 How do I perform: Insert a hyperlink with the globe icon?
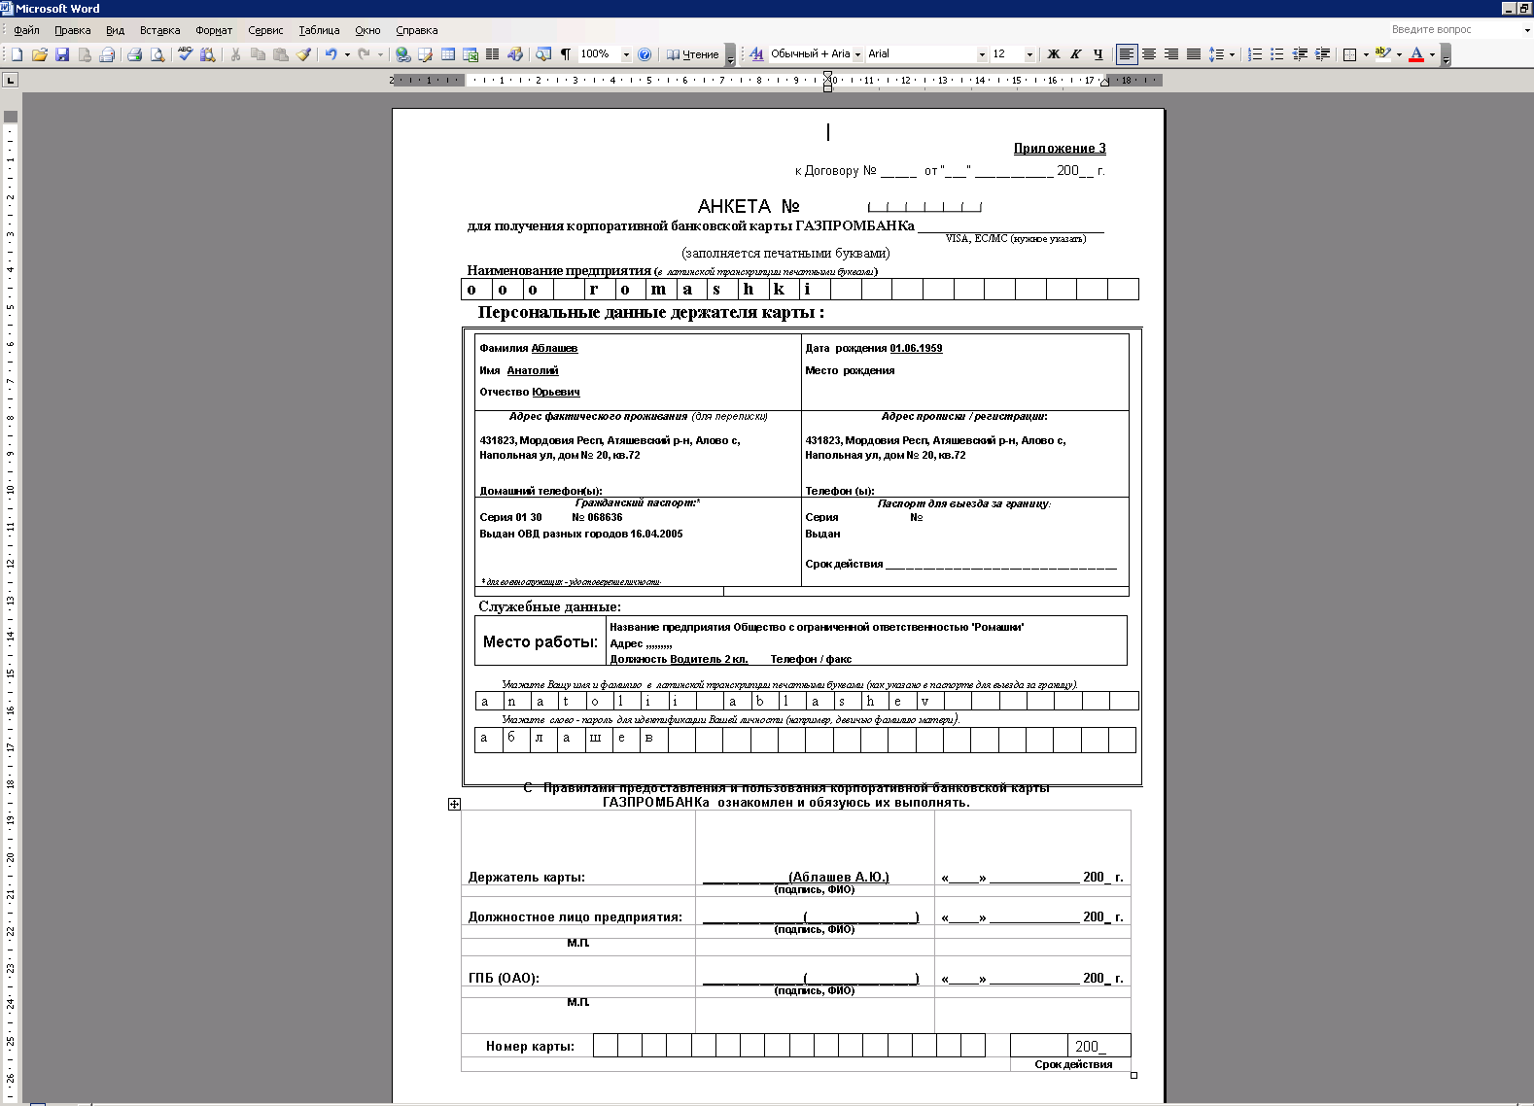click(x=402, y=54)
